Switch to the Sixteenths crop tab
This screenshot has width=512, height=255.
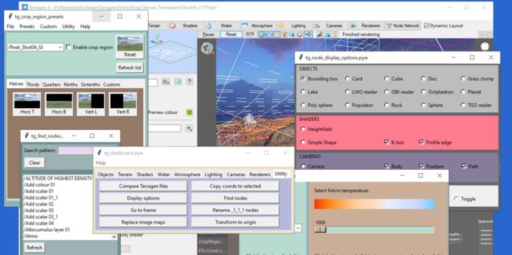(90, 84)
